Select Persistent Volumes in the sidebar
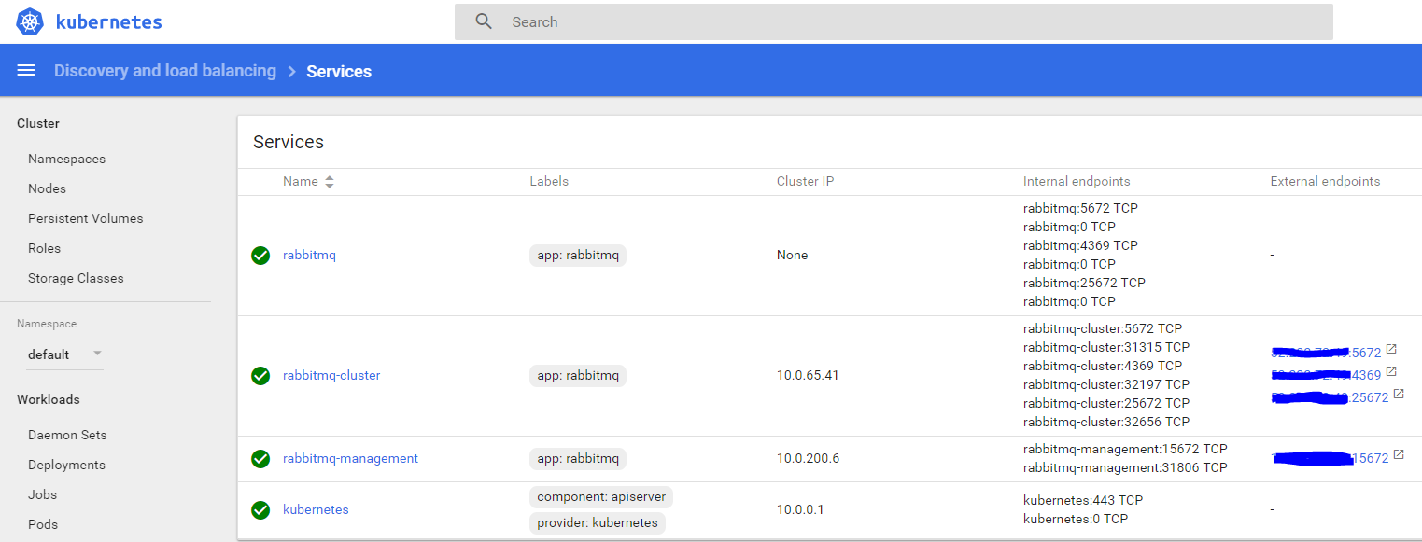Viewport: 1422px width, 542px height. click(85, 219)
